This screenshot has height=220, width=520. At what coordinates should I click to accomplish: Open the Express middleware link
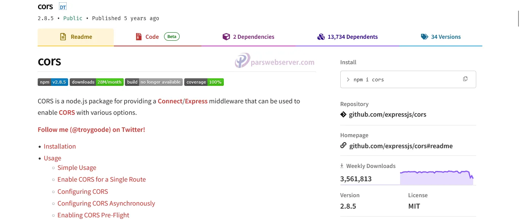coord(196,101)
